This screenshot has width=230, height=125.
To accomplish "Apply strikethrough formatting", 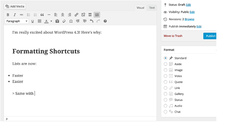I will [22, 15].
